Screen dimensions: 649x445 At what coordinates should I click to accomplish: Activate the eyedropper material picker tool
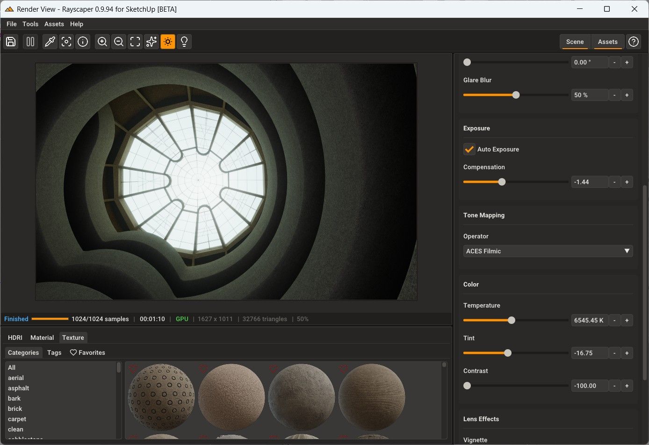coord(50,42)
